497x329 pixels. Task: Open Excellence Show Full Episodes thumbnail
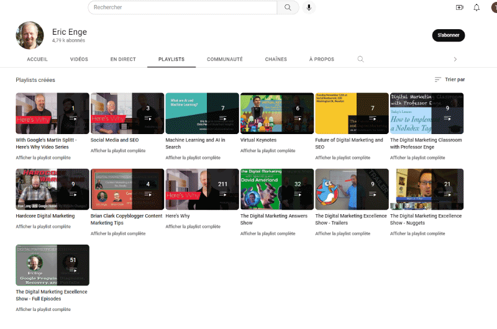pyautogui.click(x=53, y=265)
